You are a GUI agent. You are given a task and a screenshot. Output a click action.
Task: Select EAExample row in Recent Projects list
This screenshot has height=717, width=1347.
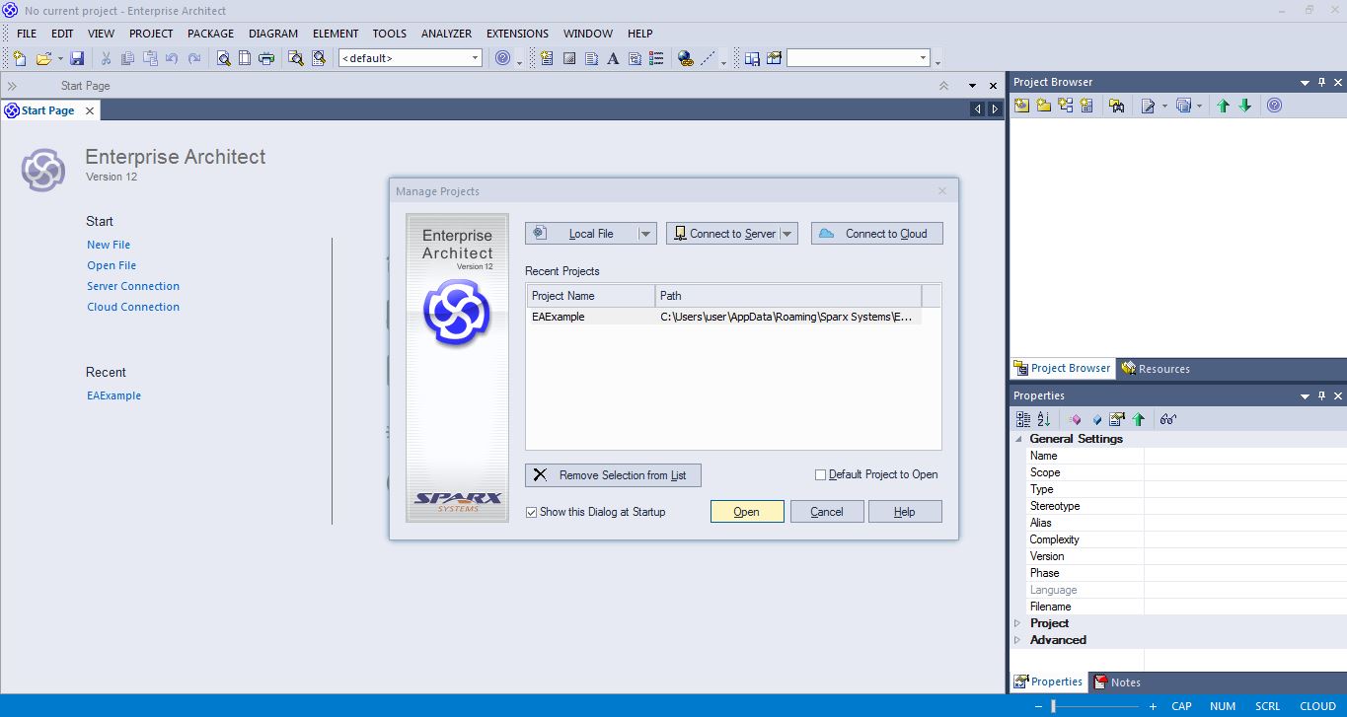pos(723,317)
